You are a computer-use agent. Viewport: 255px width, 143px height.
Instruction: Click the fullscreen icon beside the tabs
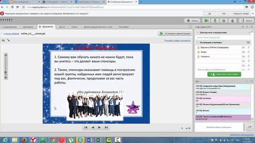coord(190,27)
